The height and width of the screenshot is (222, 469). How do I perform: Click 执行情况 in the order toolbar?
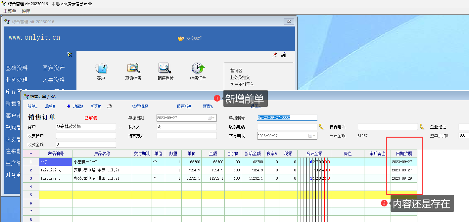tap(140, 107)
